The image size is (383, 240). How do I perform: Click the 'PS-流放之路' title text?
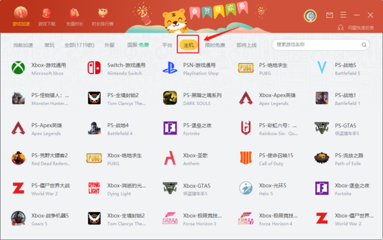click(x=349, y=156)
